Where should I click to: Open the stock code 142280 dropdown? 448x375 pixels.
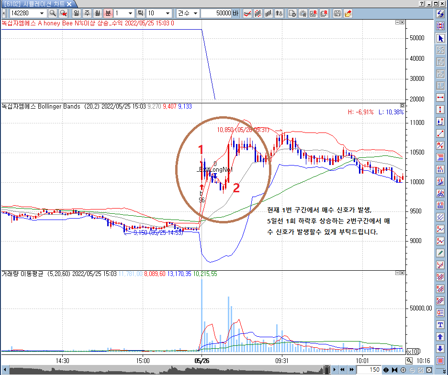tap(42, 13)
